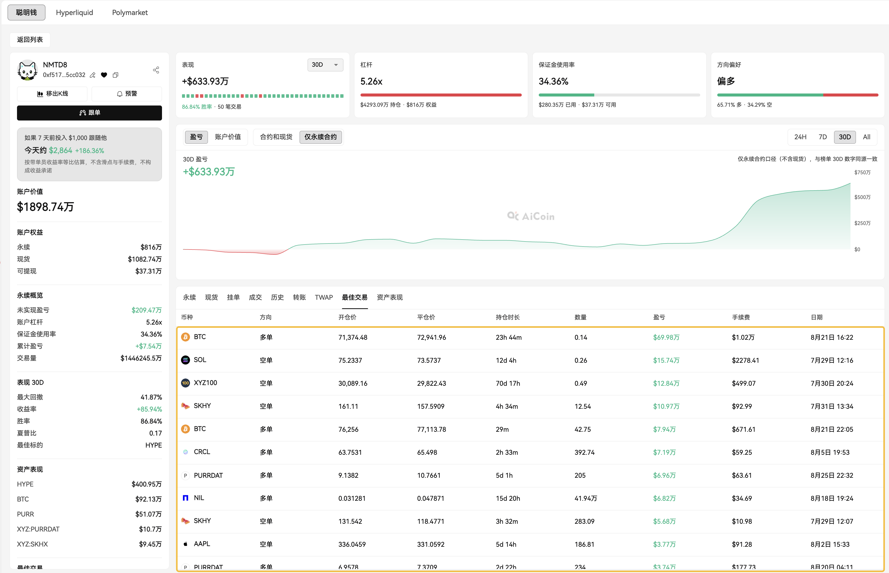Switch to the Hyperliquid tab

tap(74, 13)
